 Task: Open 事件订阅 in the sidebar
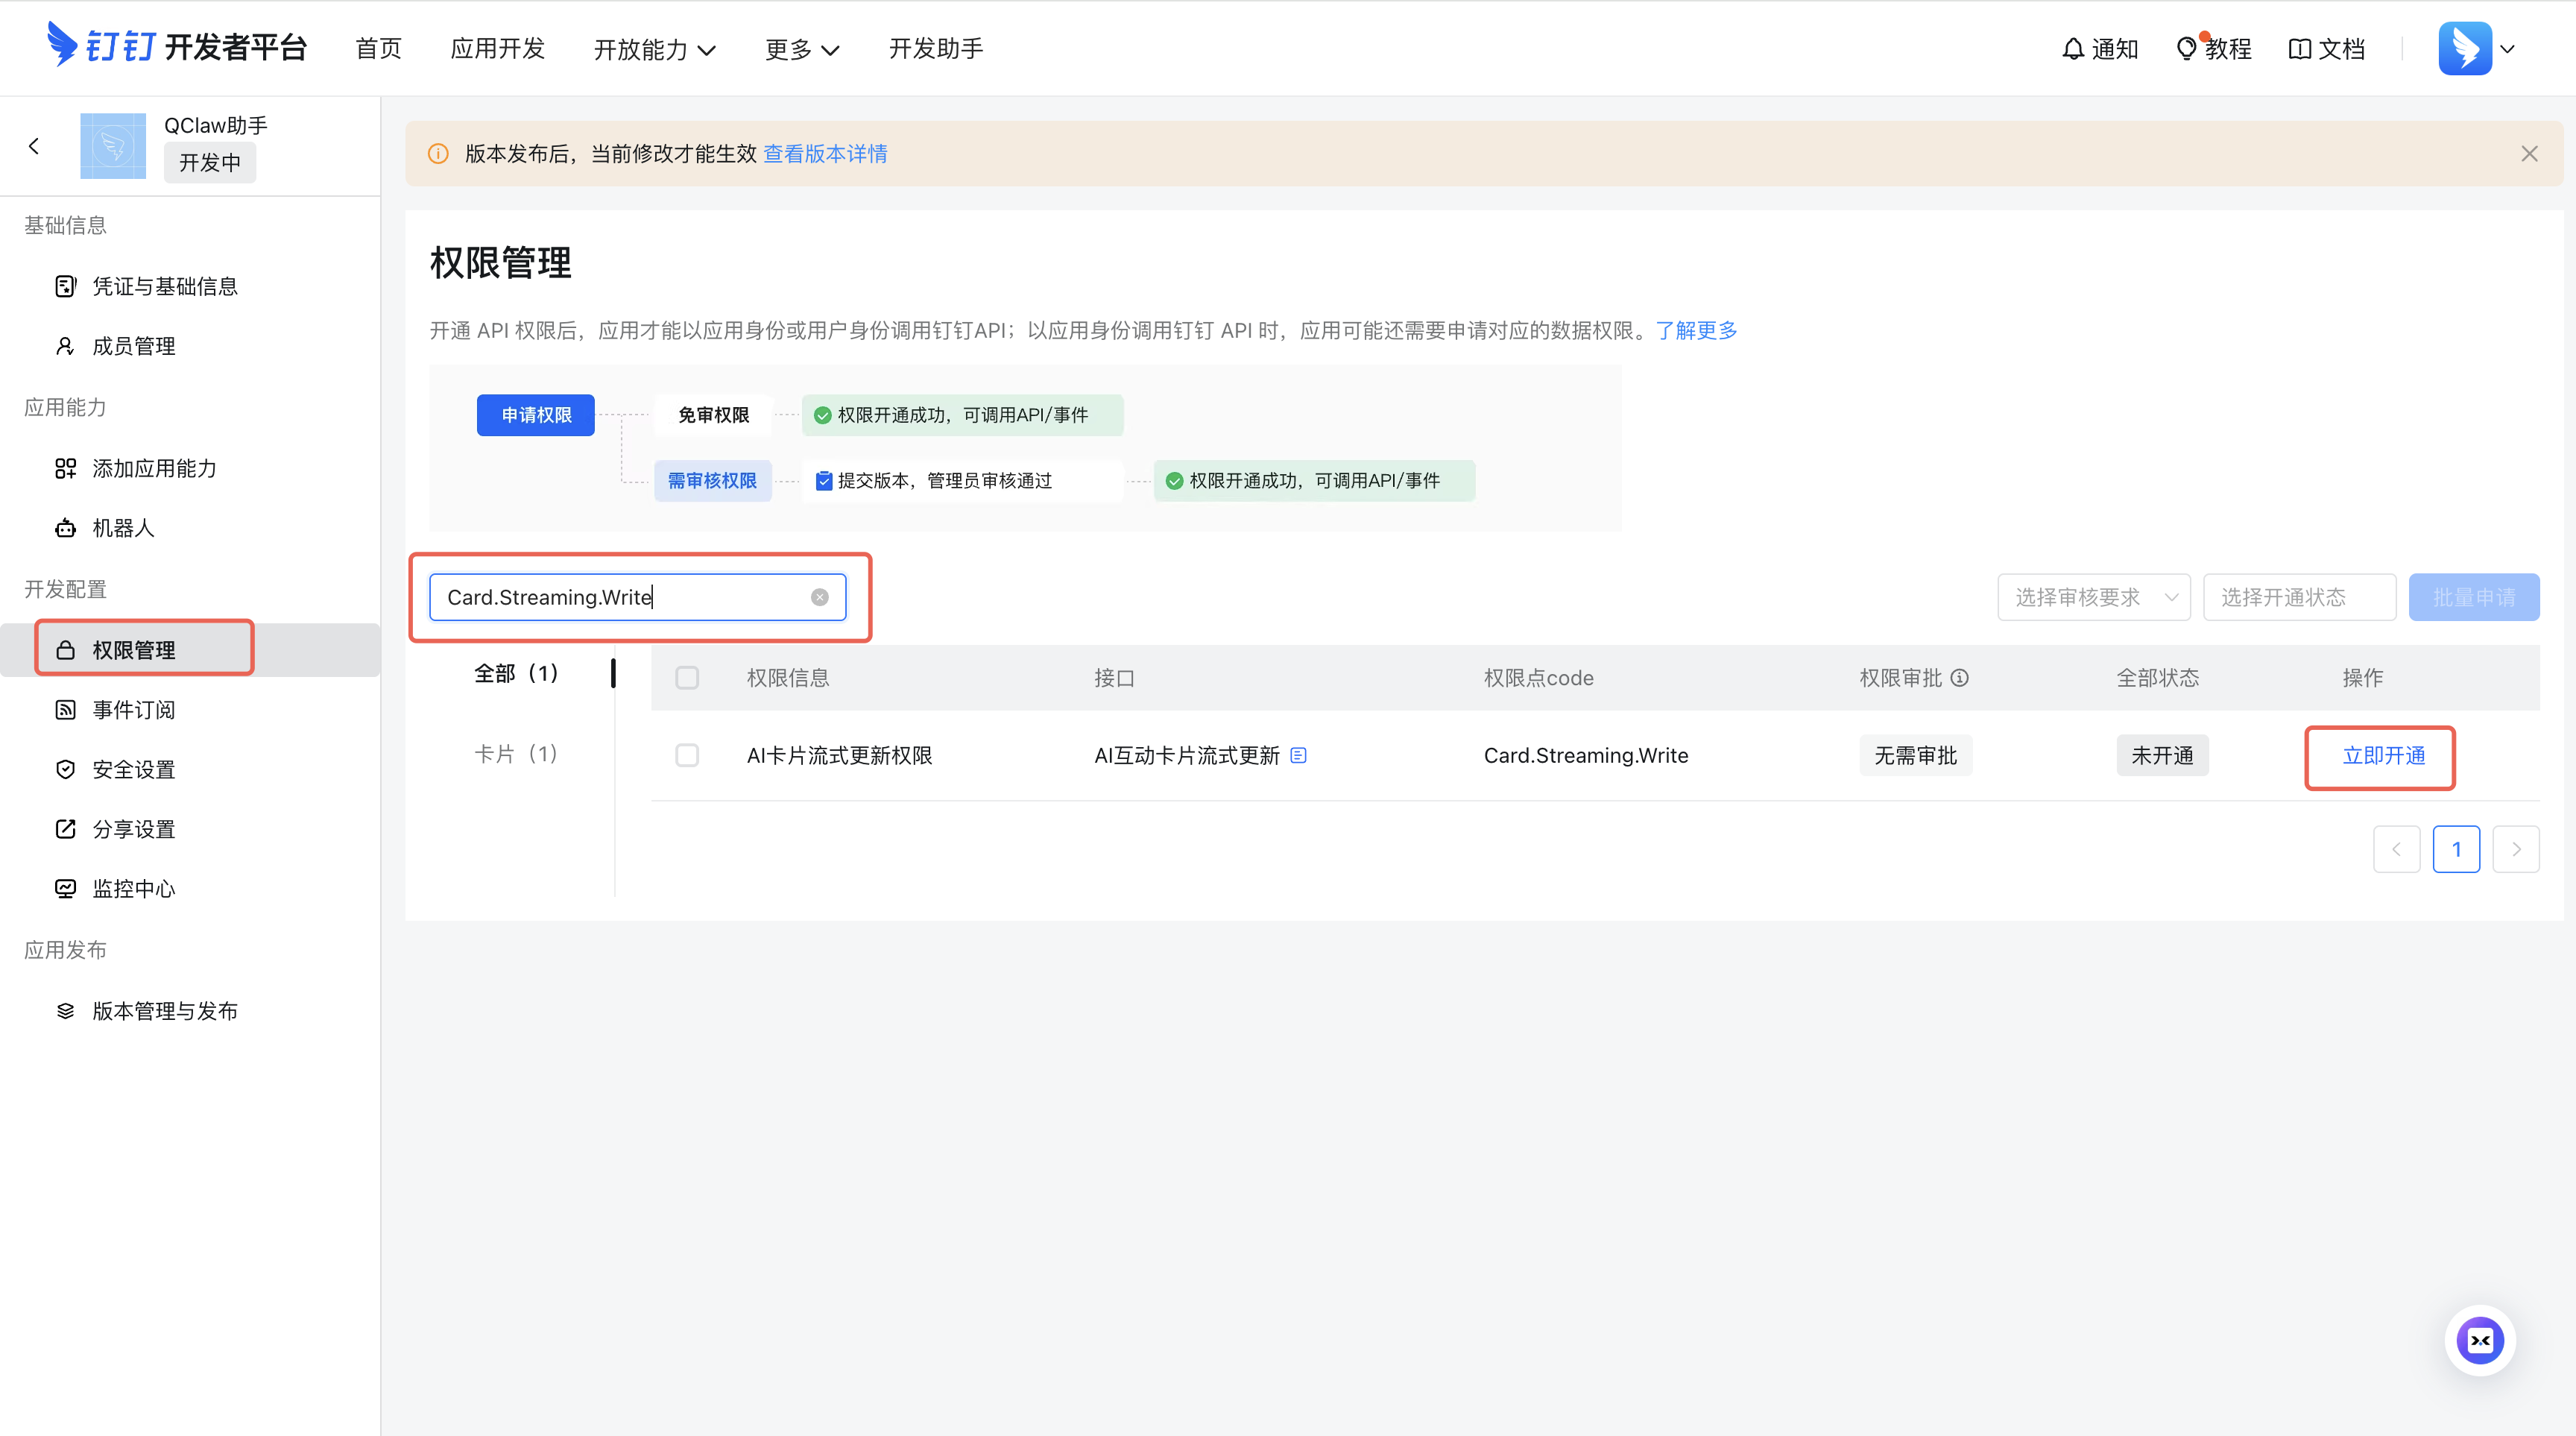[x=133, y=709]
